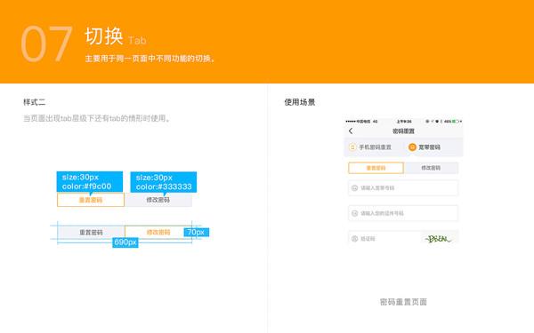
Task: Click the 密码重置 title in the phone header
Action: tap(403, 131)
